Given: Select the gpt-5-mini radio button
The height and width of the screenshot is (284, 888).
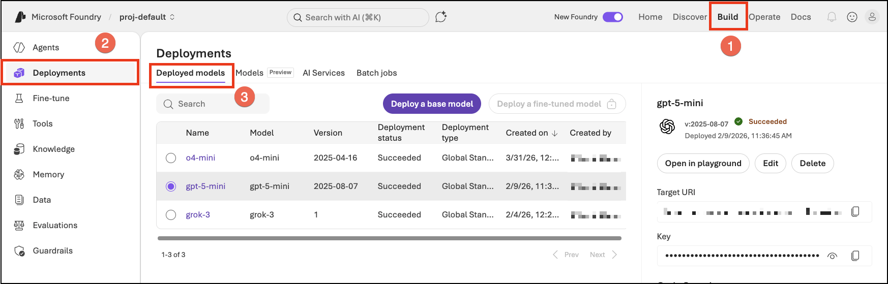Looking at the screenshot, I should tap(171, 186).
